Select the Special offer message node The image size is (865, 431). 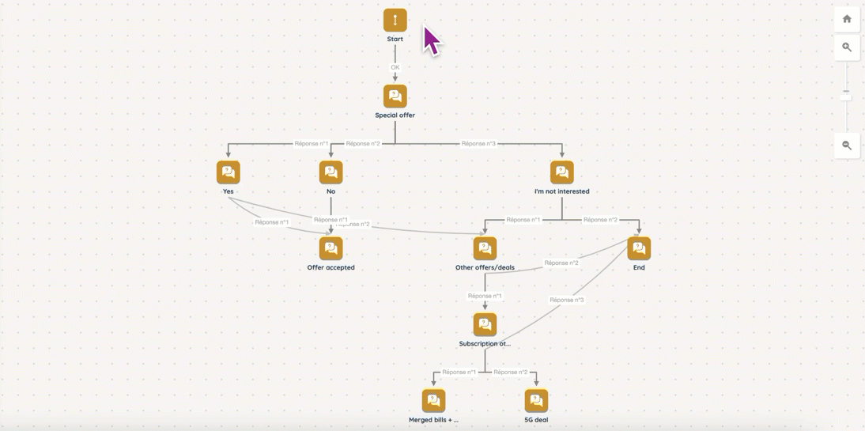pos(395,96)
